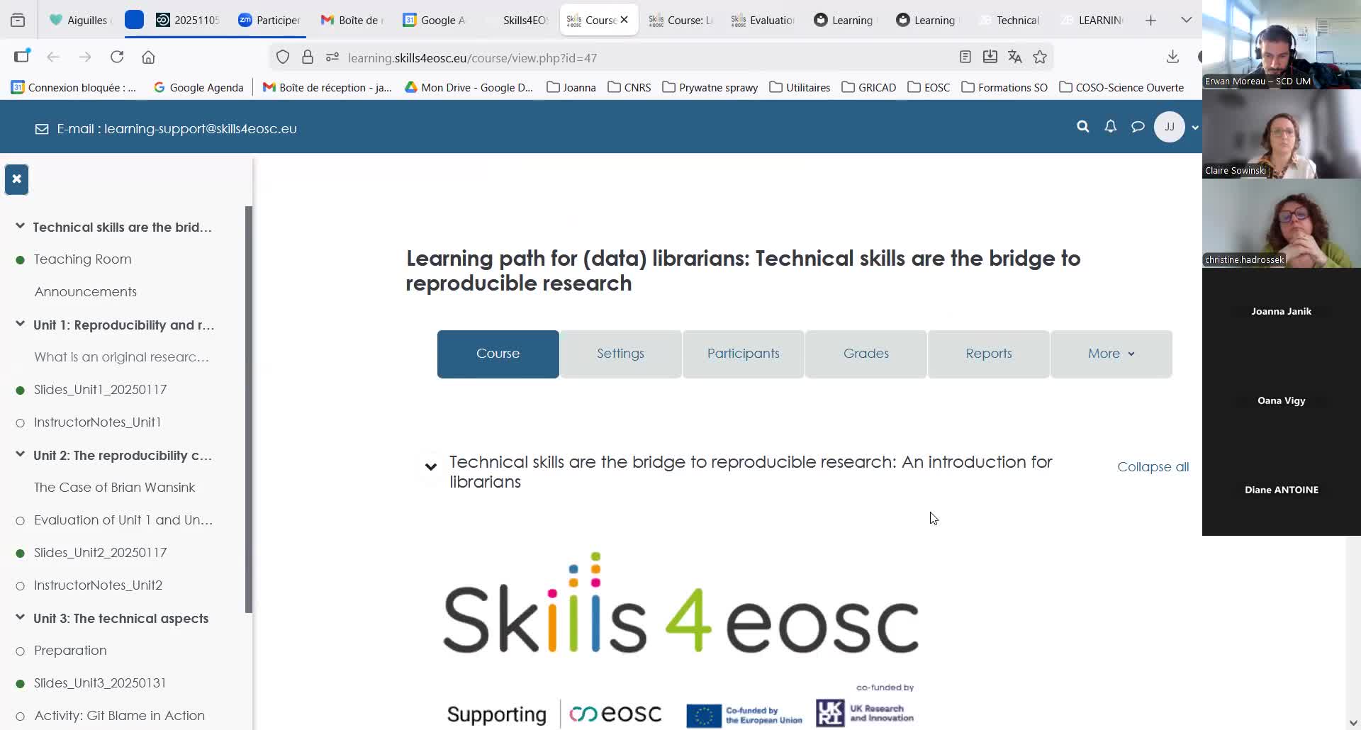Screen dimensions: 1361x730
Task: Open the More tab dropdown
Action: tap(1109, 354)
